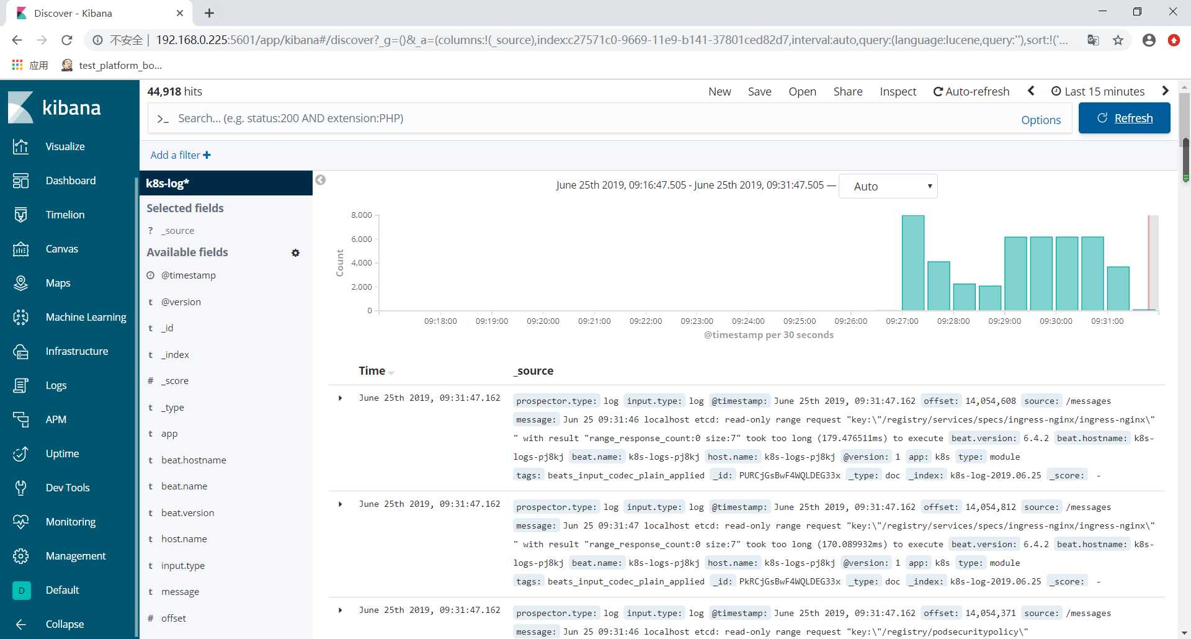Open the Visualize section icon
1191x639 pixels.
(x=20, y=146)
